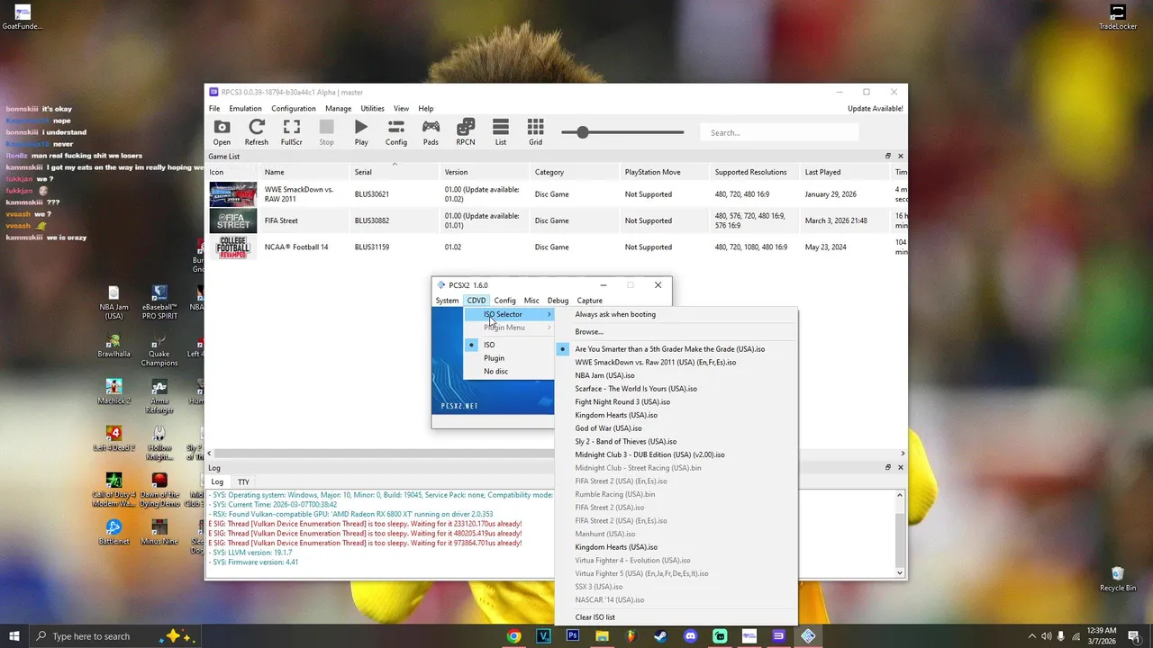The image size is (1153, 648).
Task: Float the Game List panel button
Action: click(887, 157)
